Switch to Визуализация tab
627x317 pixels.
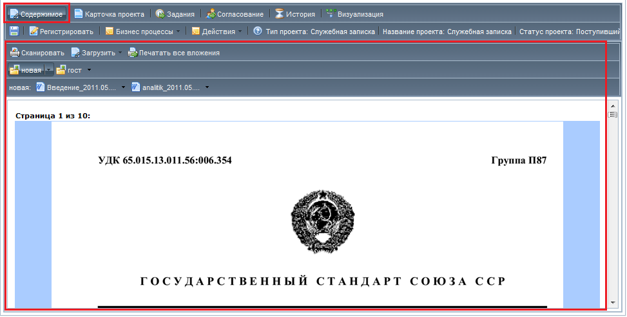point(354,14)
